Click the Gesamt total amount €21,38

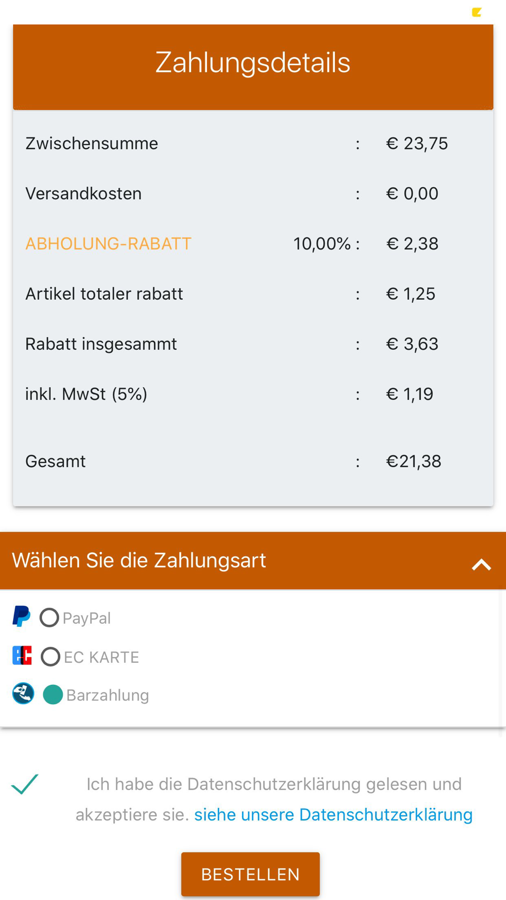[x=413, y=461]
